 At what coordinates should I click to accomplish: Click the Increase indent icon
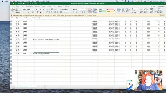pyautogui.click(x=58, y=12)
